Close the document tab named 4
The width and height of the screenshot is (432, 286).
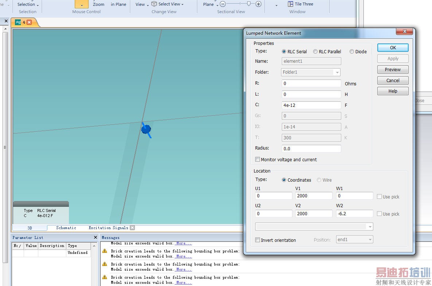[29, 22]
